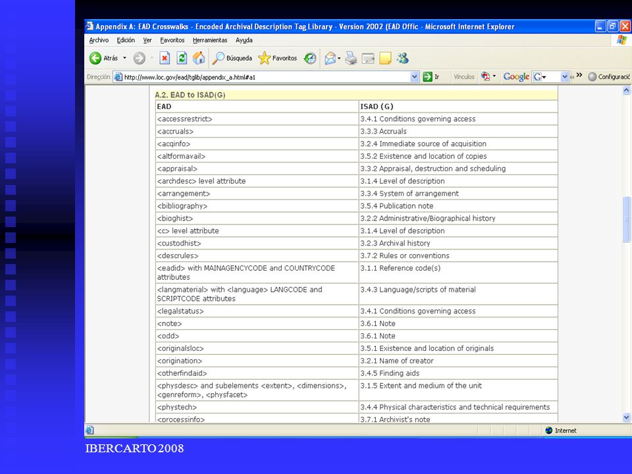The height and width of the screenshot is (474, 632).
Task: Click '3.5.1 Existence and location of originals' cell
Action: 458,348
